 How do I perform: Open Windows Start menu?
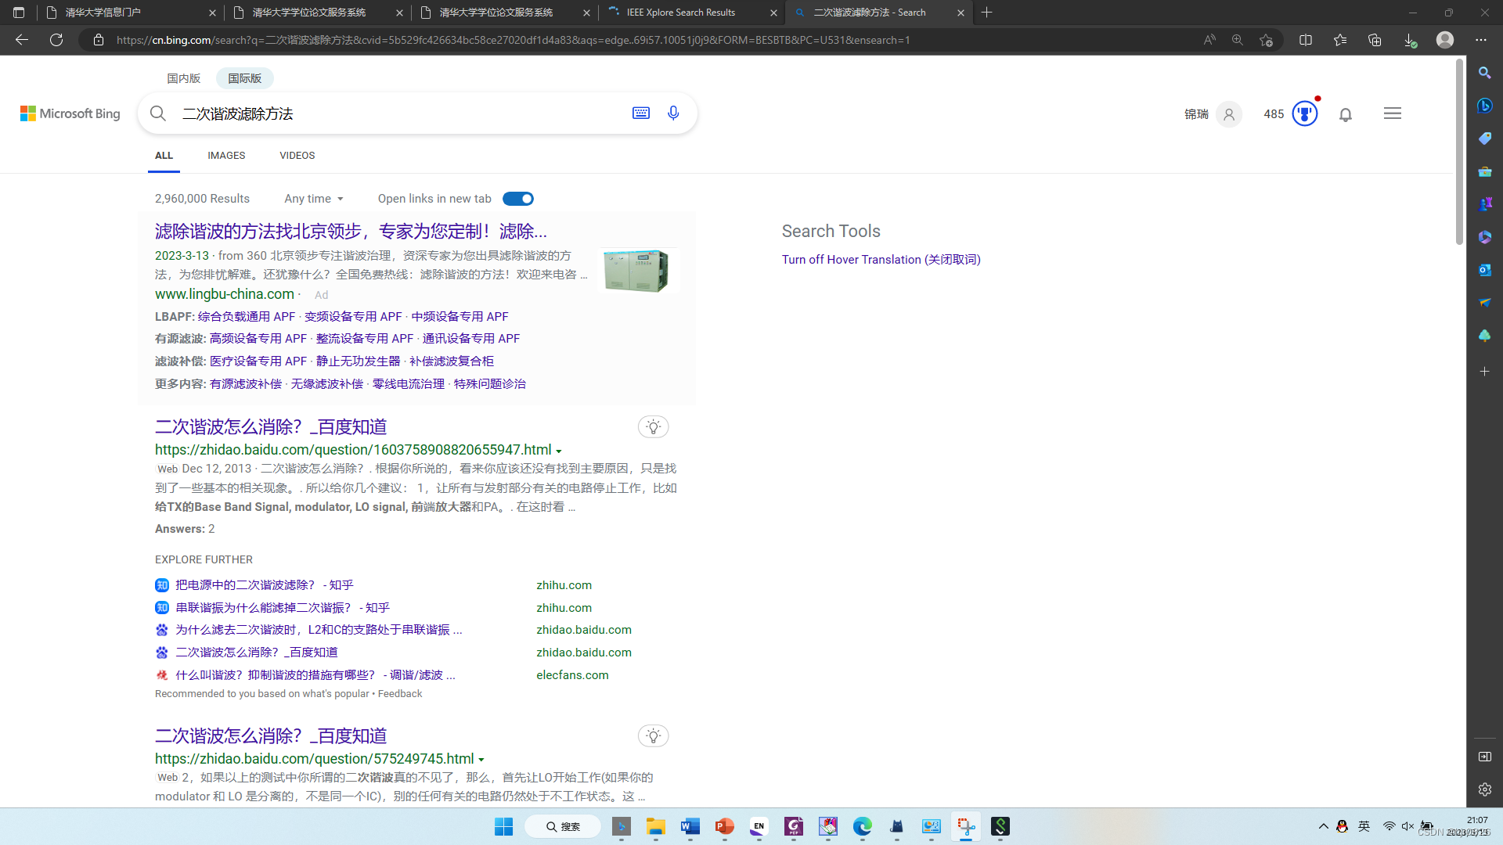click(503, 826)
